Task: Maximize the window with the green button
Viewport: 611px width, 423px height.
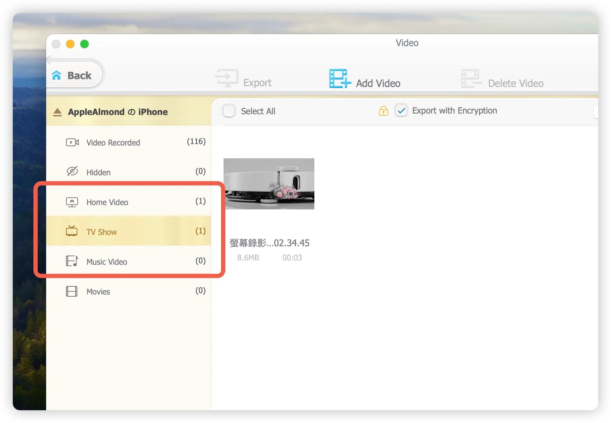Action: tap(84, 44)
